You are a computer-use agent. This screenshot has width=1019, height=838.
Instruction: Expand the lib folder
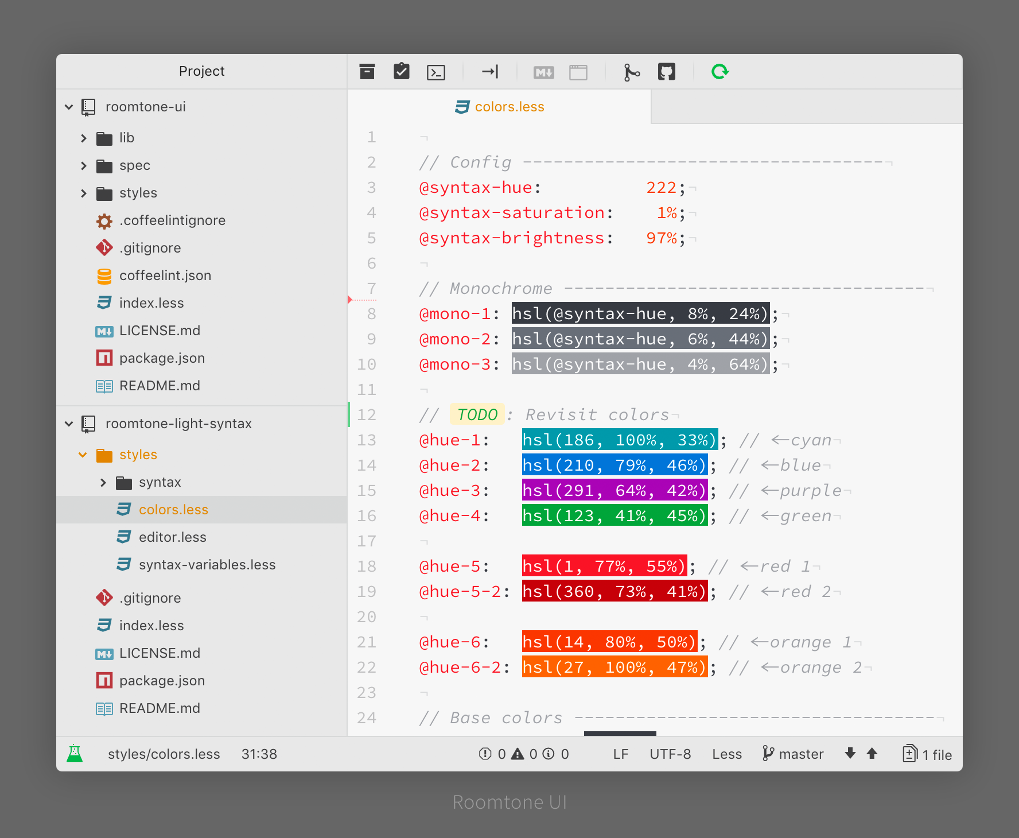(84, 138)
